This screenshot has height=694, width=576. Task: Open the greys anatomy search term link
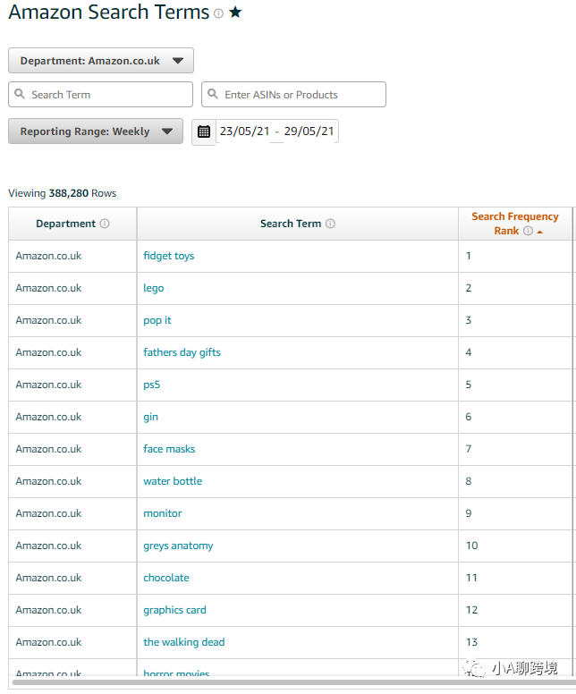point(178,546)
